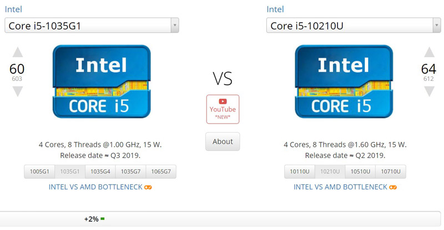Image resolution: width=444 pixels, height=230 pixels.
Task: Click the gamepad icon after left bottleneck link
Action: [x=148, y=187]
